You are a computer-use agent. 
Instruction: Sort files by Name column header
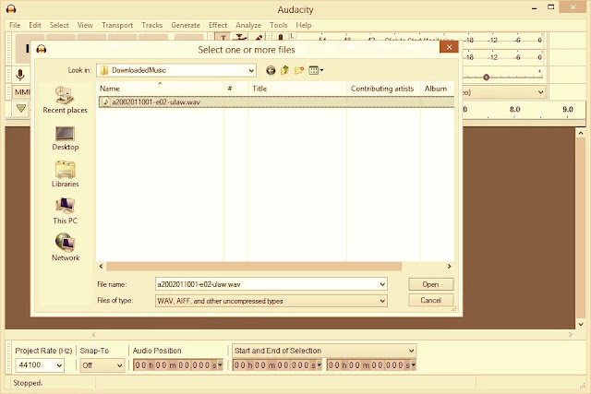tap(160, 89)
